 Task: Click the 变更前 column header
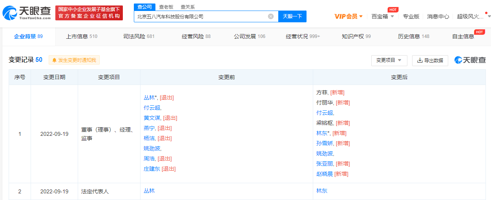click(226, 77)
